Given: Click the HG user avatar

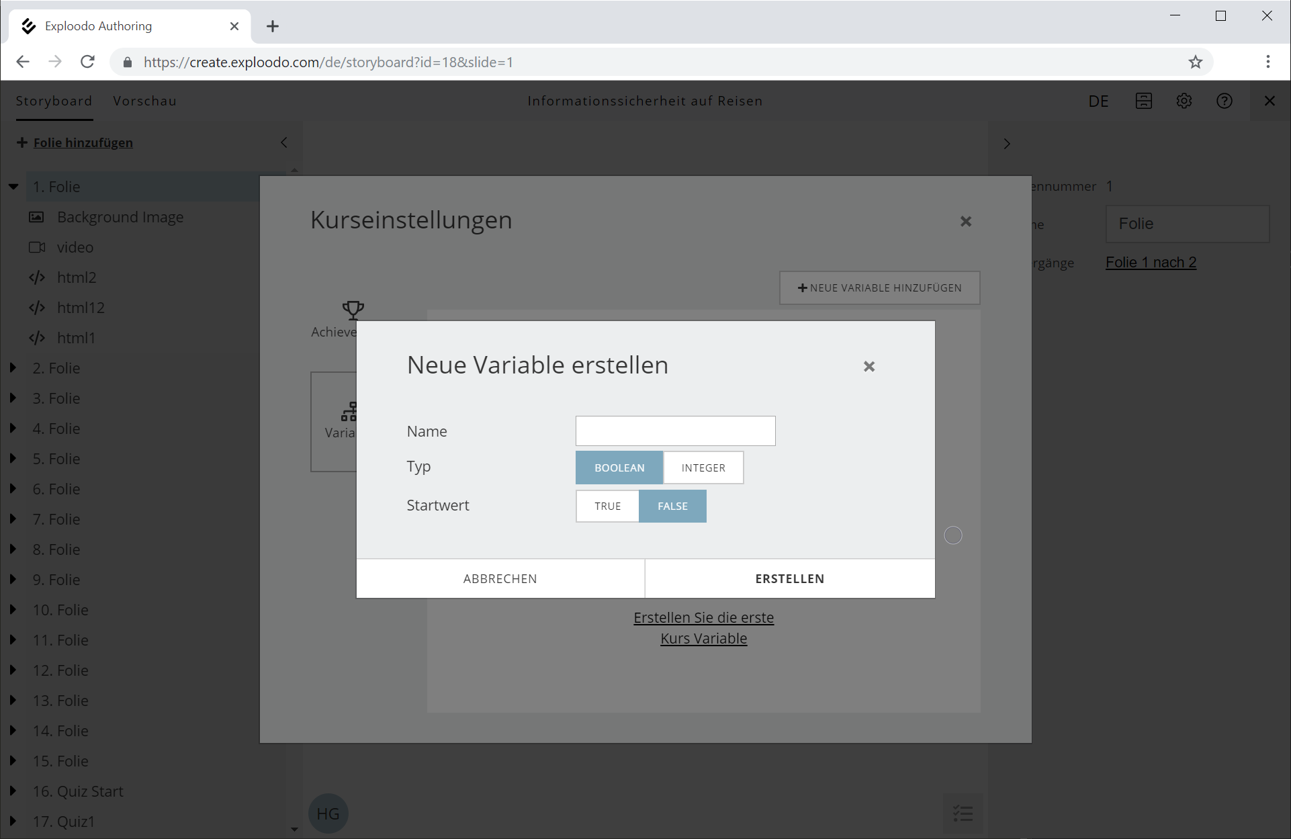Looking at the screenshot, I should tap(328, 813).
